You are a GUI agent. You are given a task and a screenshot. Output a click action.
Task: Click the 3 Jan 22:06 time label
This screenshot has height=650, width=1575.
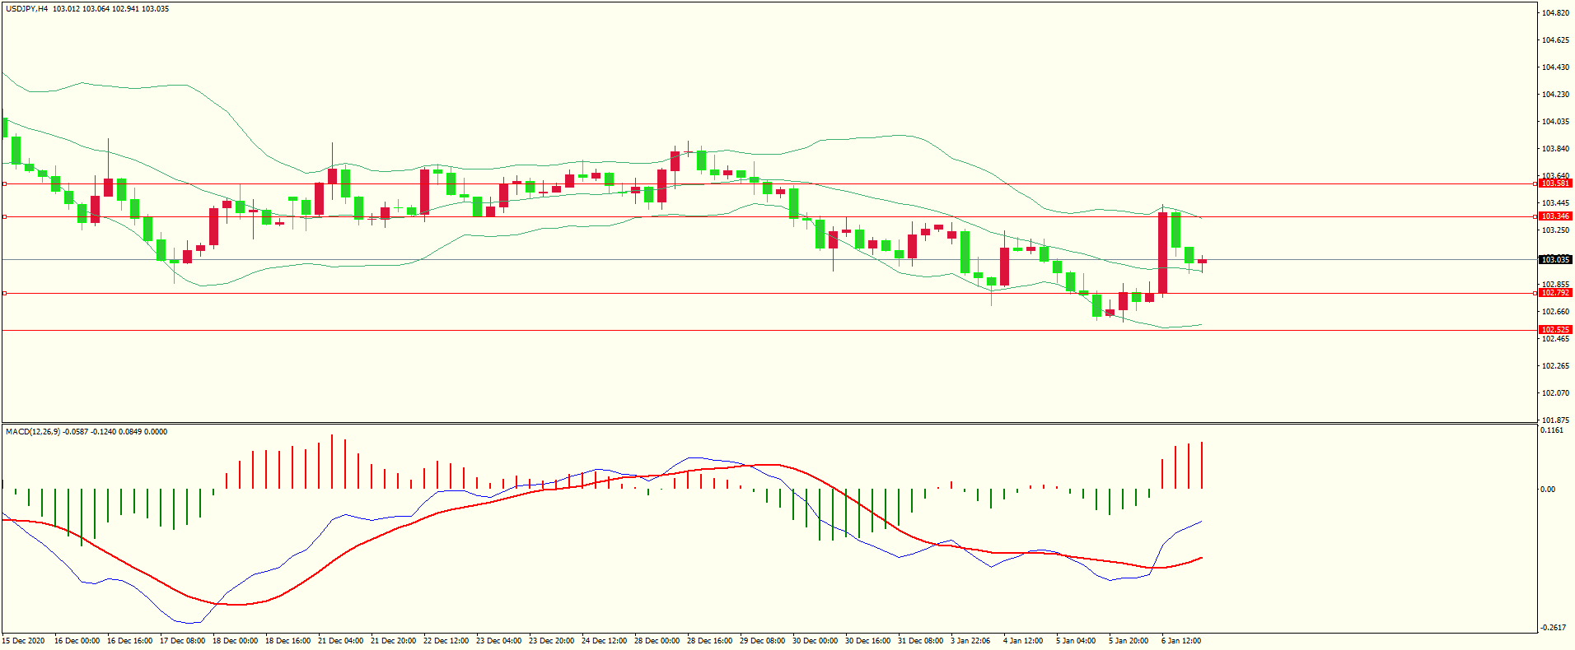click(970, 641)
